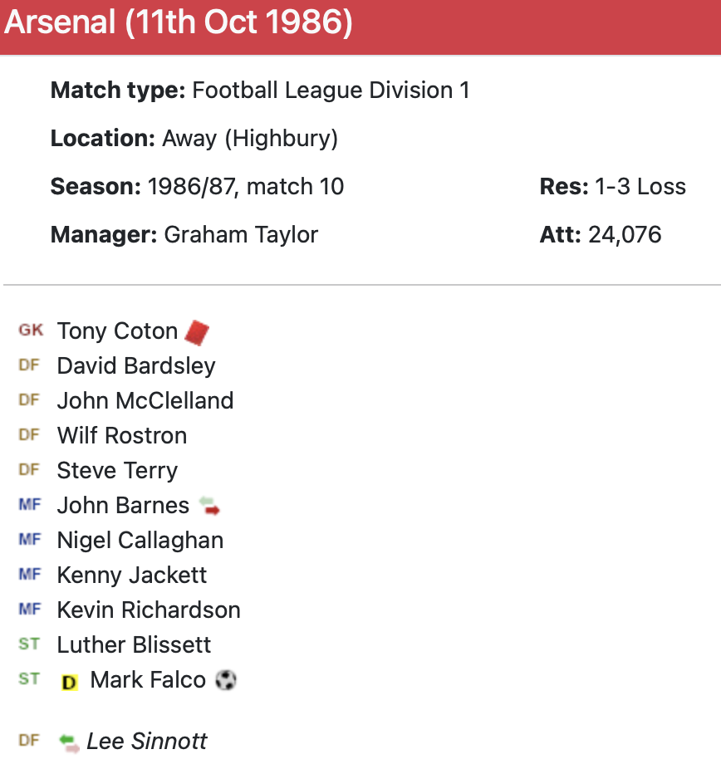Image resolution: width=721 pixels, height=769 pixels.
Task: Select Luther Blissett's name
Action: click(x=134, y=645)
